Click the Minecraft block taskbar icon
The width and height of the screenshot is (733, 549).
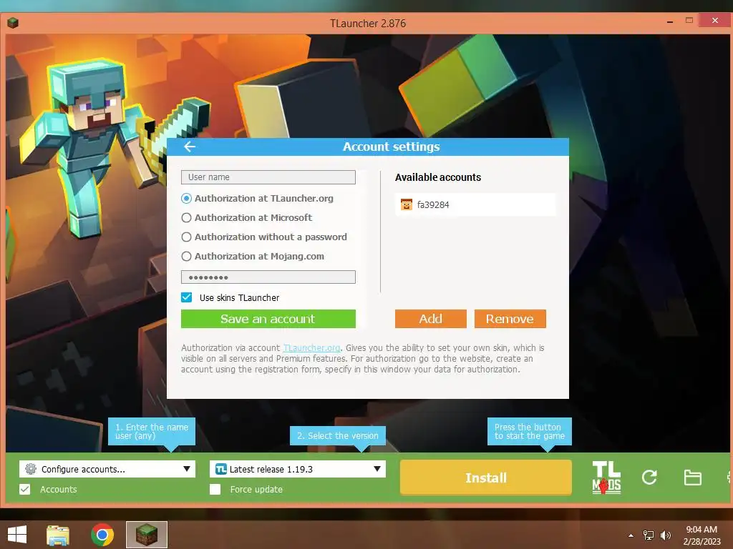(146, 535)
